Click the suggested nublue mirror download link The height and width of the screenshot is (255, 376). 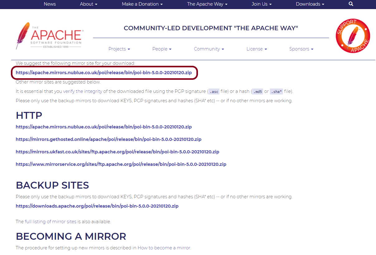104,73
